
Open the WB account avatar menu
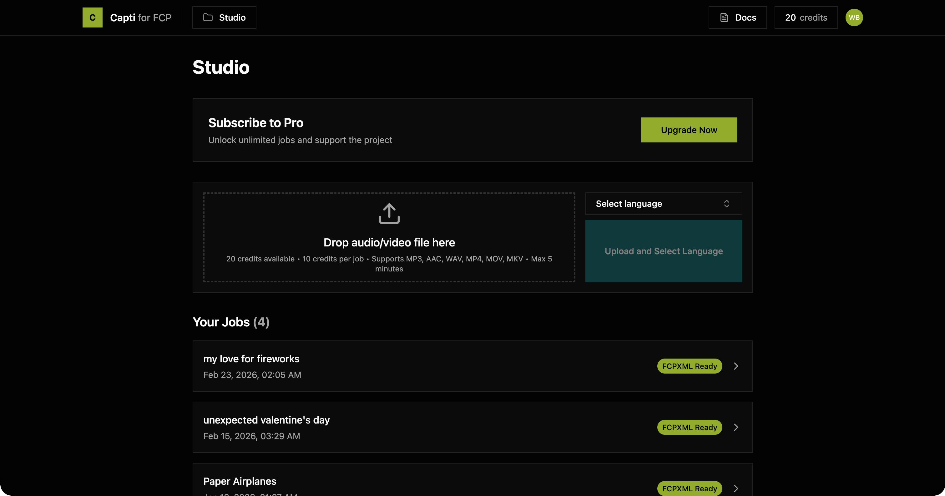[854, 17]
